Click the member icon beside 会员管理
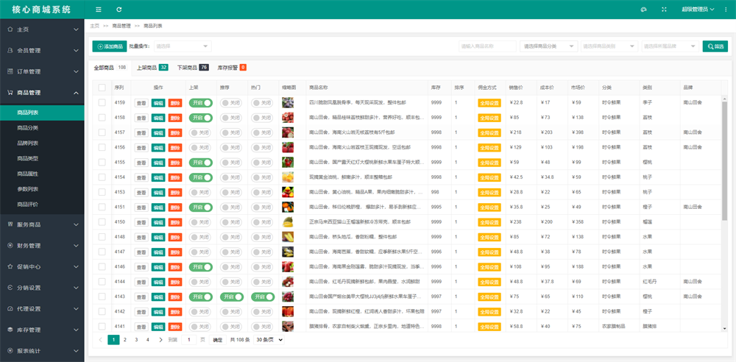This screenshot has width=736, height=362. [10, 51]
